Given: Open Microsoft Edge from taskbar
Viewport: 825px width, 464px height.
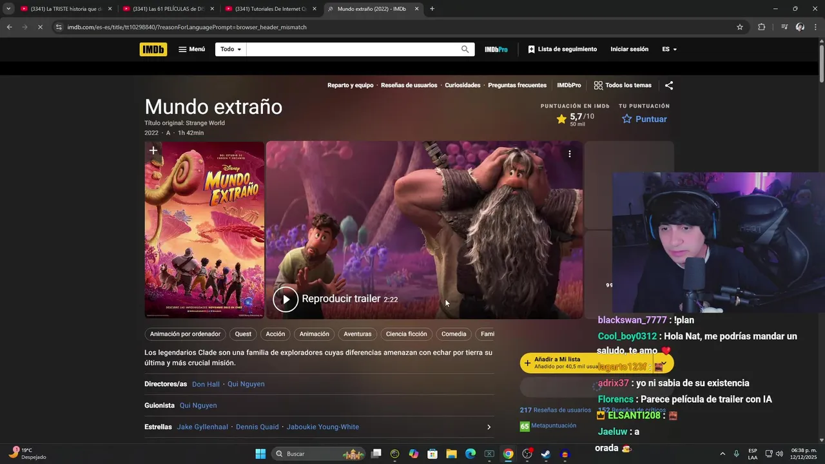Looking at the screenshot, I should tap(471, 454).
